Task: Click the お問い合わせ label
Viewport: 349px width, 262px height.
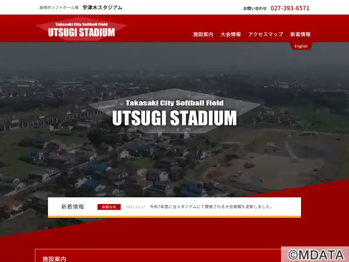Action: click(x=255, y=8)
